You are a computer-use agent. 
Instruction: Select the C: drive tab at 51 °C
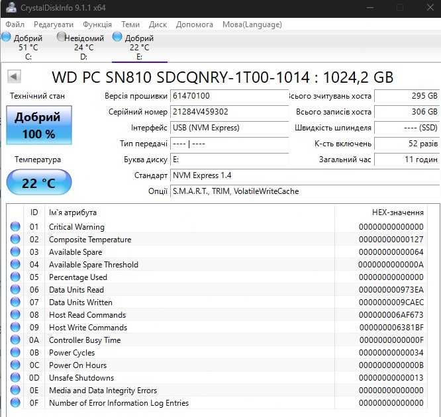(x=28, y=47)
